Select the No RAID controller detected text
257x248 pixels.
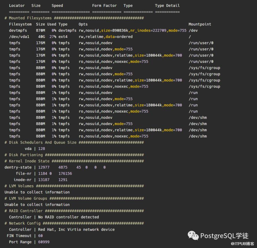tap(69, 217)
